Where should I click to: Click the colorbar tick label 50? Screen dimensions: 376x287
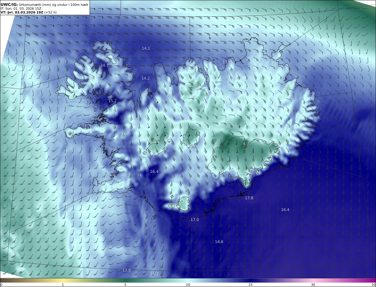[x=374, y=285]
